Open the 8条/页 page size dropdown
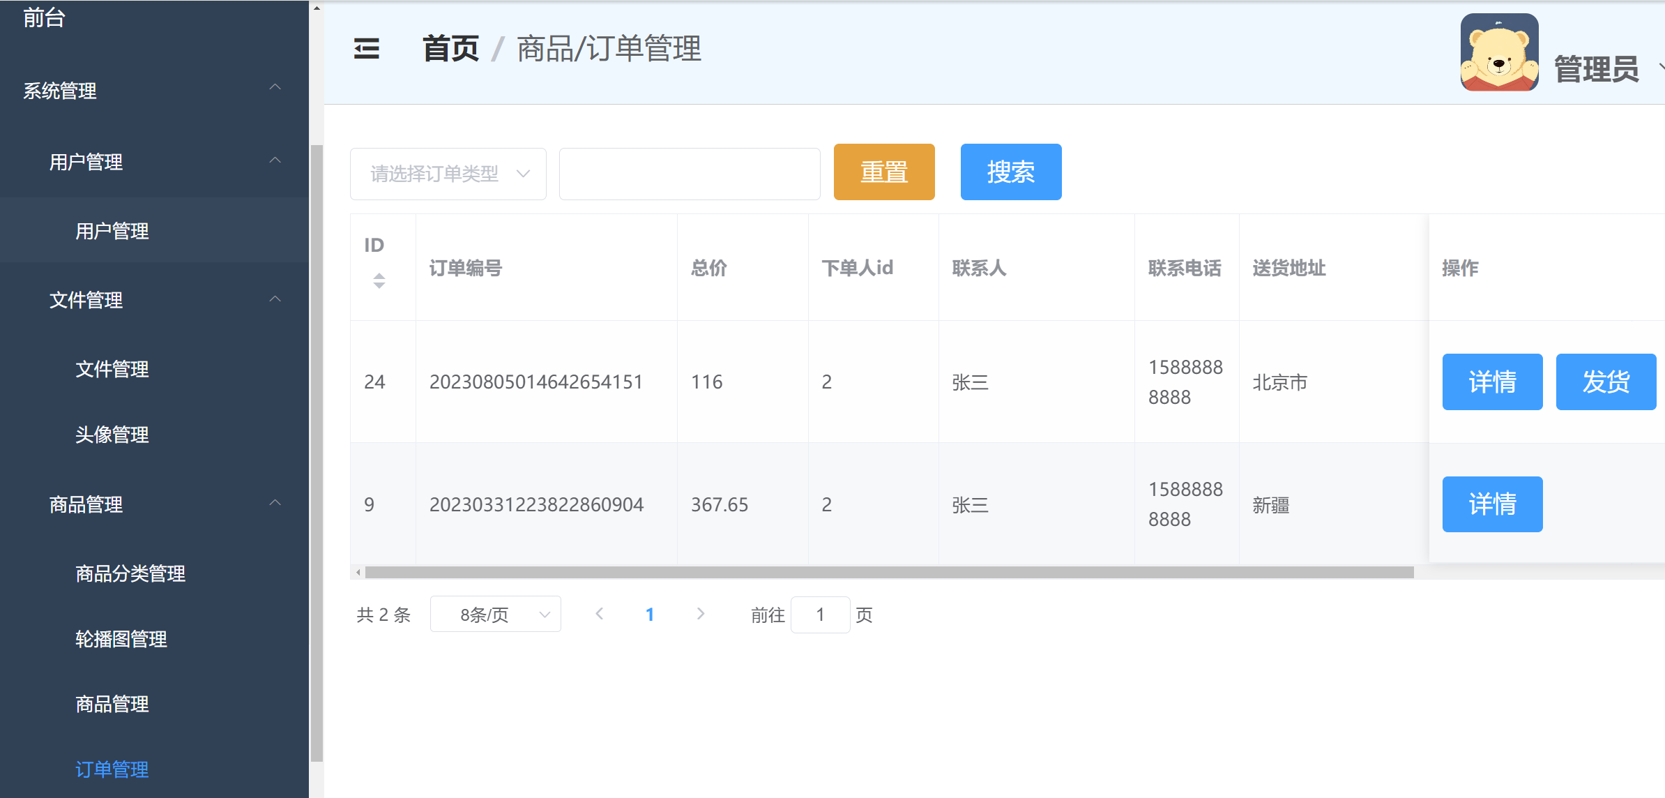Viewport: 1665px width, 798px height. [x=495, y=614]
